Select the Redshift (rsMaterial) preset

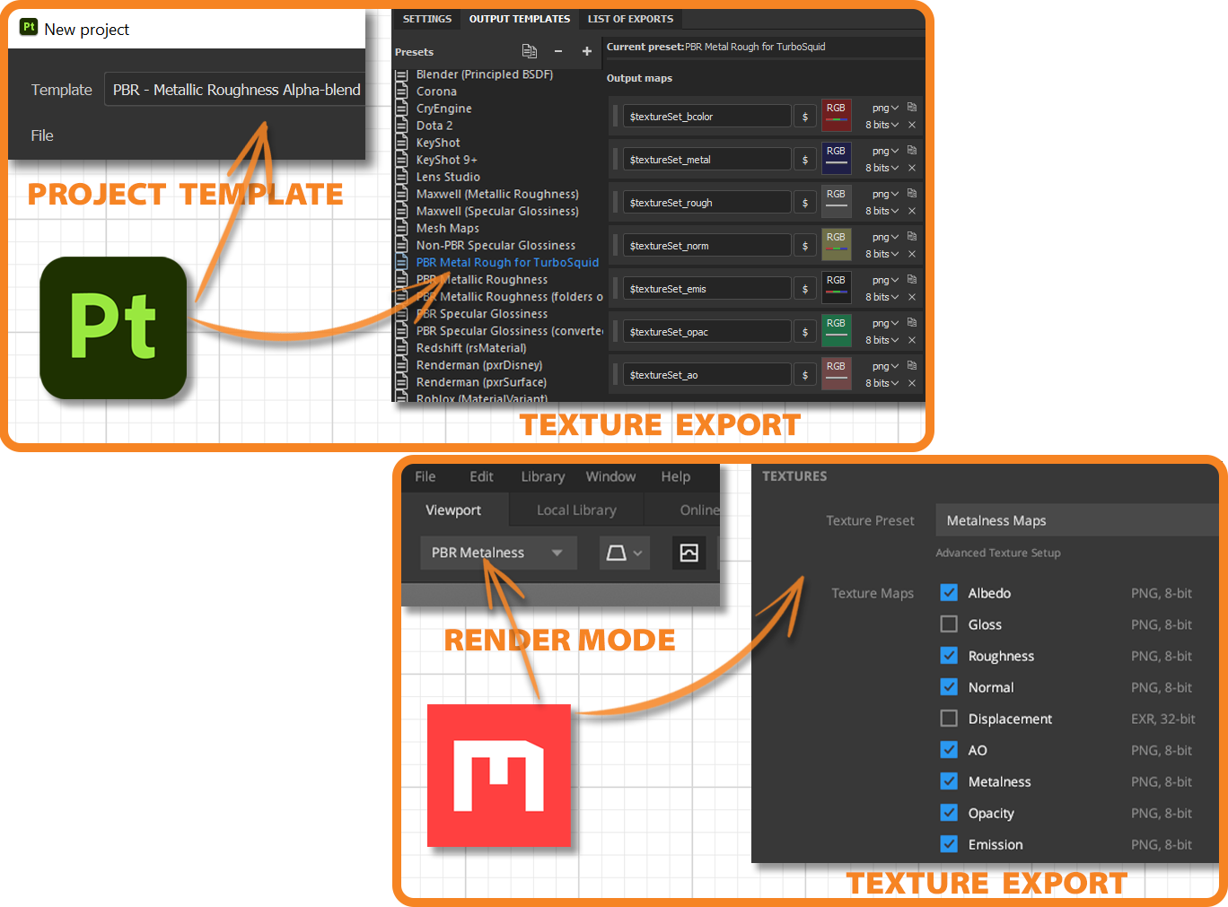471,348
